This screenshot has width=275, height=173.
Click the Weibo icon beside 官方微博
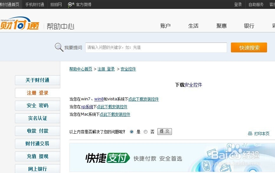pyautogui.click(x=71, y=4)
